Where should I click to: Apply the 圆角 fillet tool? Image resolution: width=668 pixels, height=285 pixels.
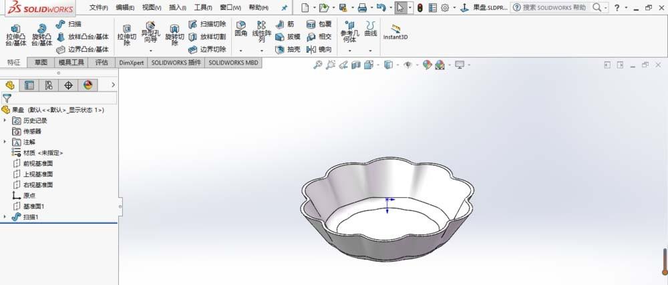coord(240,29)
